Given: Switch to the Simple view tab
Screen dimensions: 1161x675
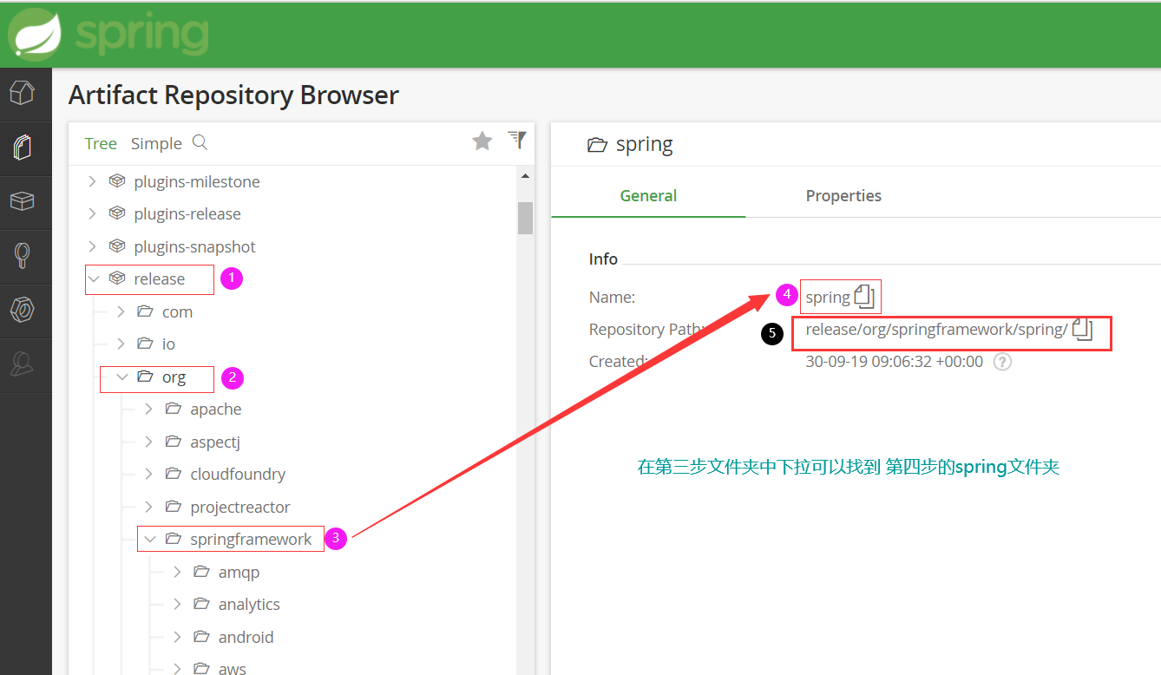Looking at the screenshot, I should 156,143.
